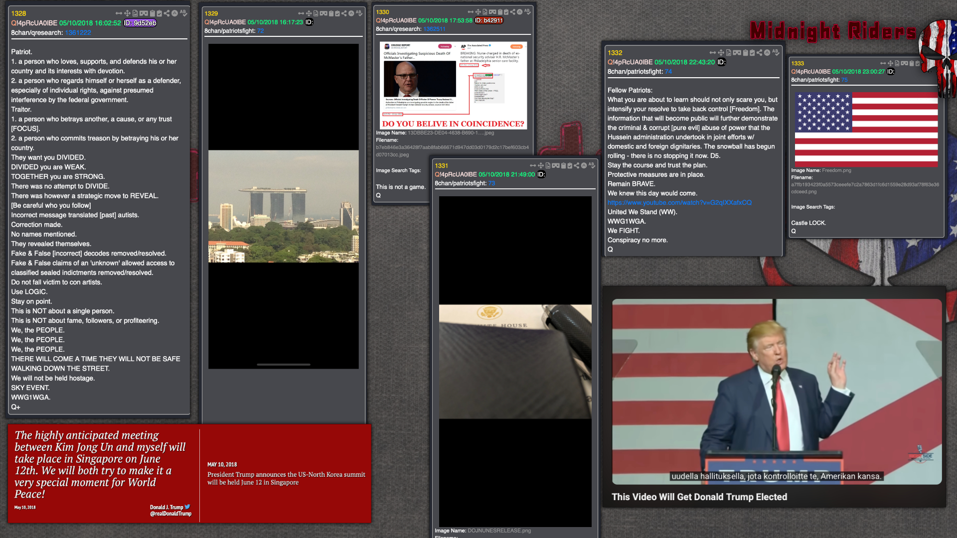Click 'This Video Will Get Donald Trump Elected' title

pyautogui.click(x=699, y=497)
